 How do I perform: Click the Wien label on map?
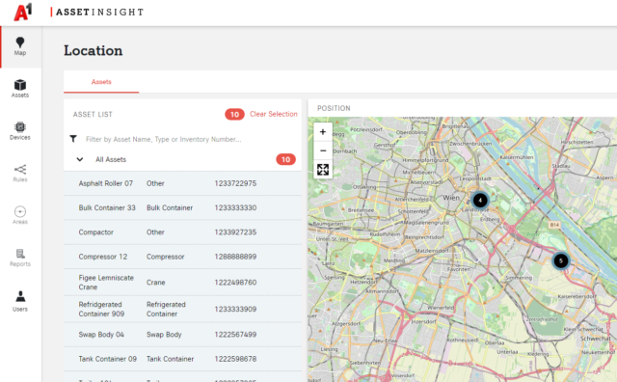(x=451, y=198)
